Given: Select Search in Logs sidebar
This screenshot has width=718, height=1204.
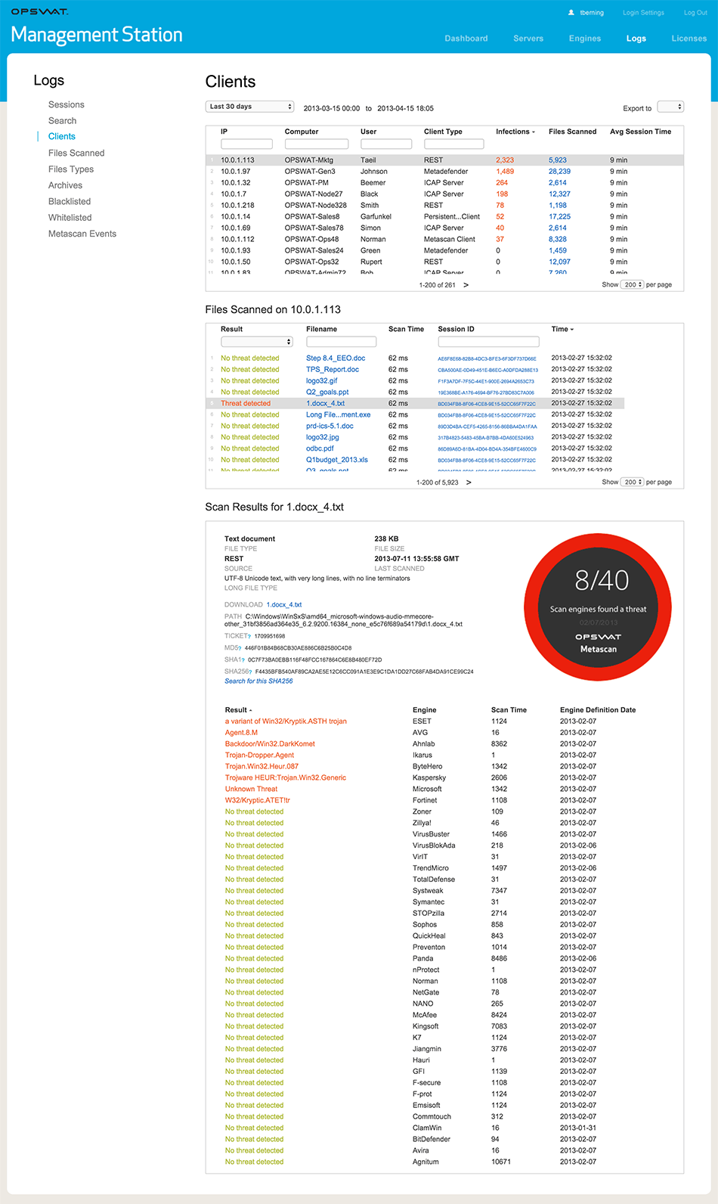Looking at the screenshot, I should [62, 121].
